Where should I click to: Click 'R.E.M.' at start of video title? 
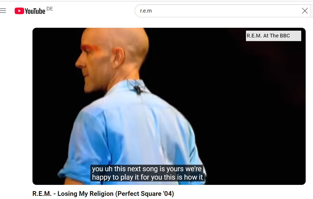(x=42, y=194)
